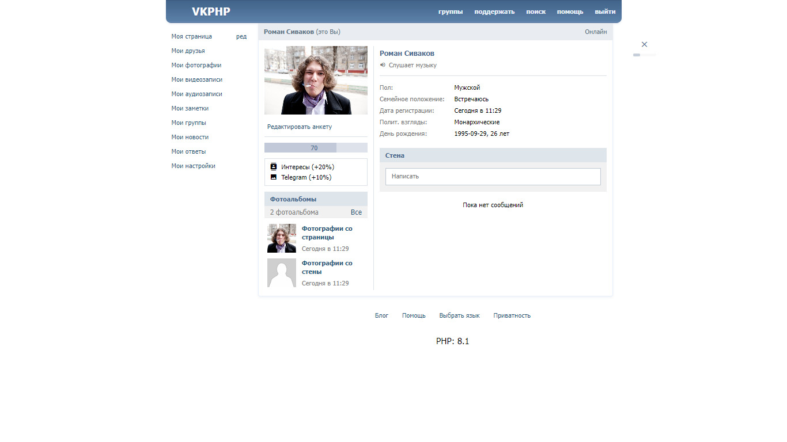Screen dimensions: 787x442
Task: Click the profile completion progress bar
Action: (316, 148)
